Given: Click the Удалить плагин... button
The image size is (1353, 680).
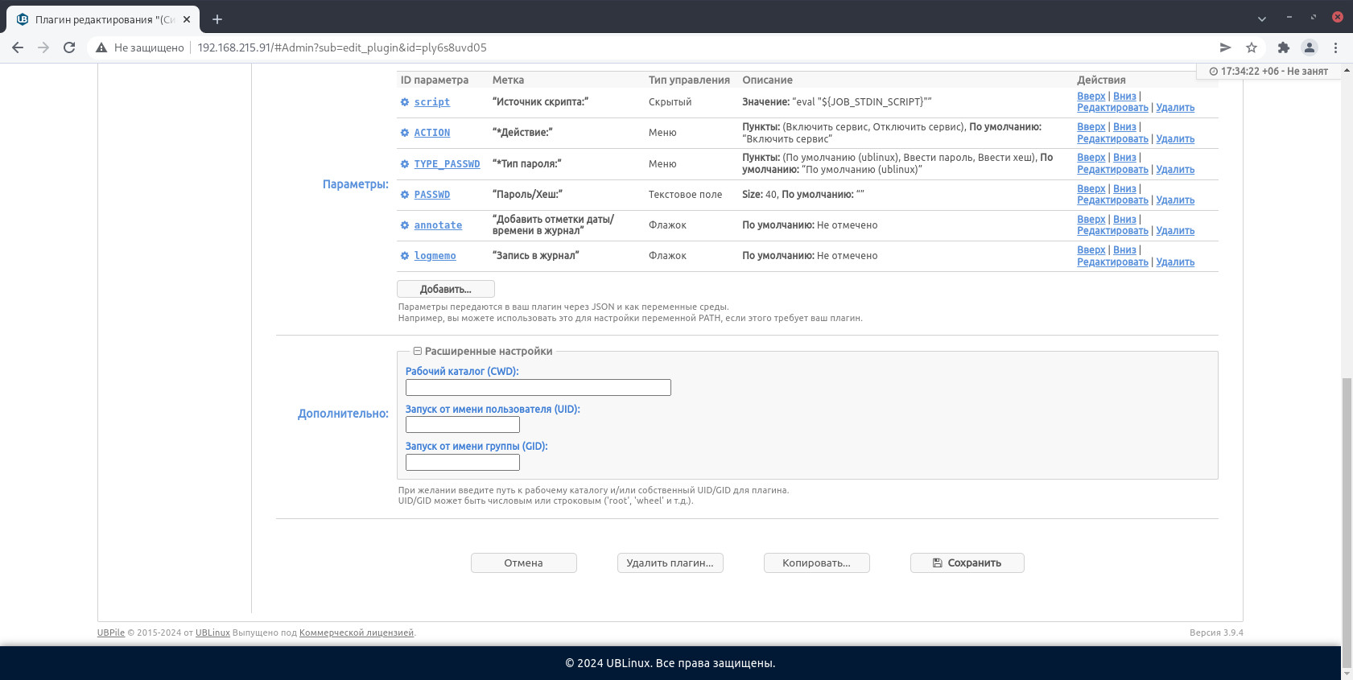Looking at the screenshot, I should click(x=670, y=563).
